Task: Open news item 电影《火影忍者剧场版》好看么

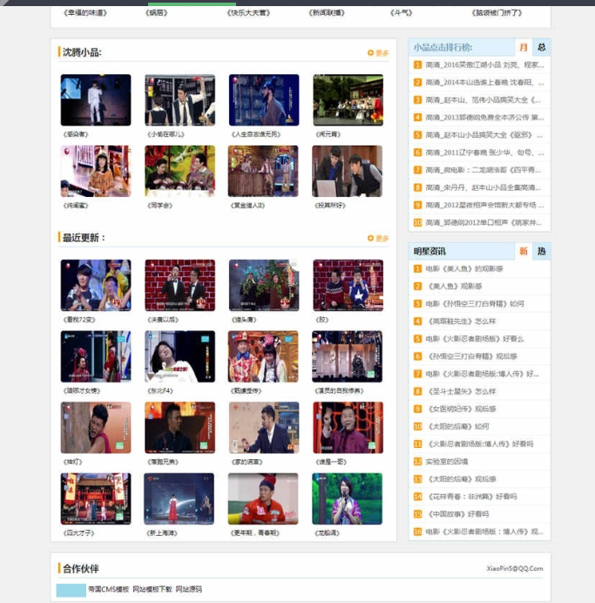Action: pyautogui.click(x=475, y=339)
